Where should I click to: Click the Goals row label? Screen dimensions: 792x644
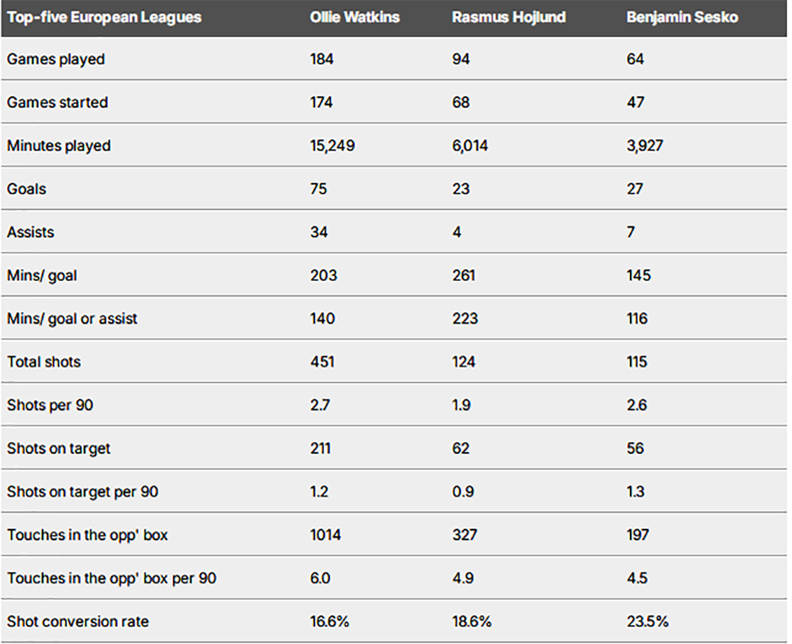tap(27, 189)
